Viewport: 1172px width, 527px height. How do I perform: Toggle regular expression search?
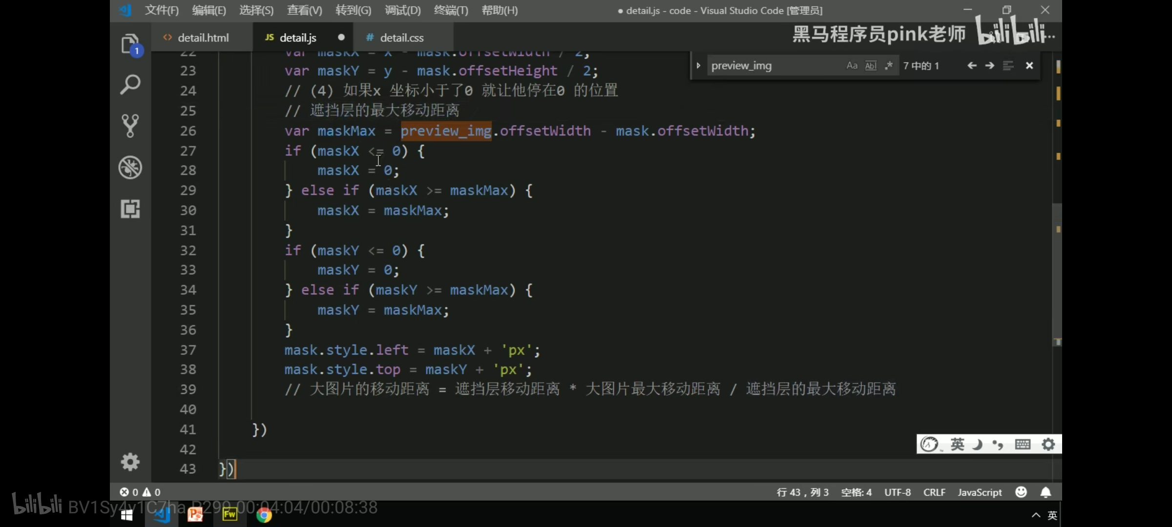[888, 65]
